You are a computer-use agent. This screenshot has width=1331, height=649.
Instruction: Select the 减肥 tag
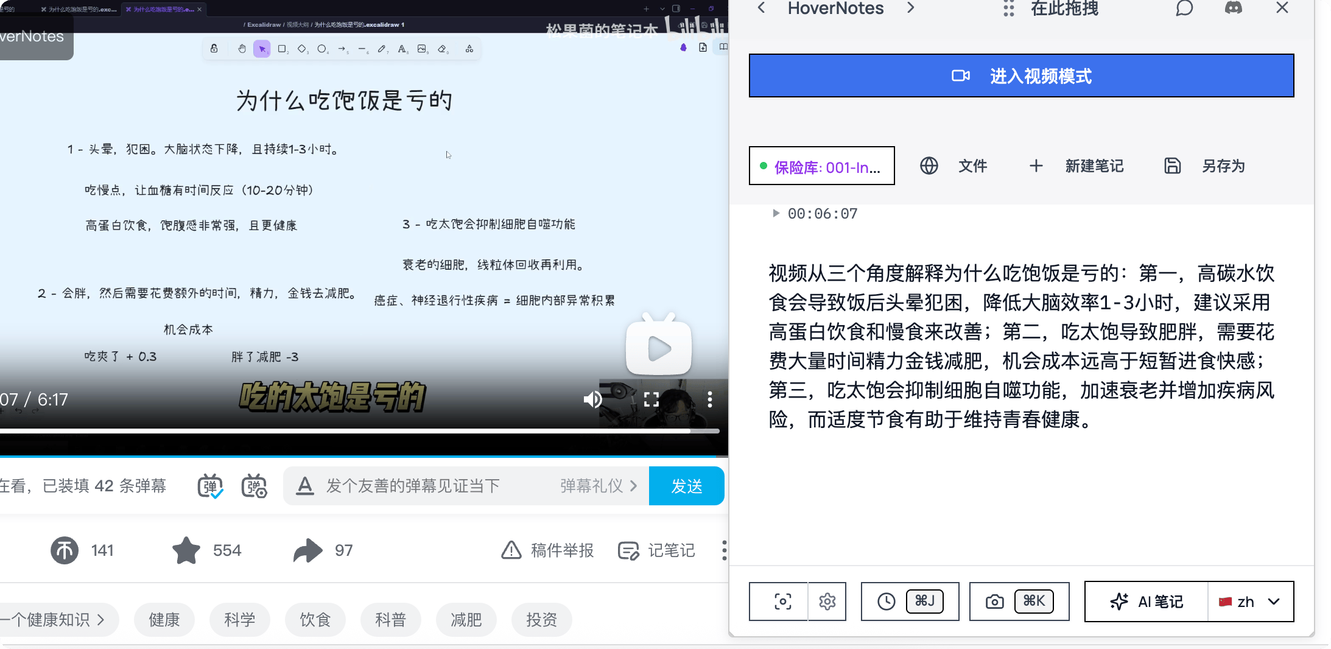pyautogui.click(x=466, y=620)
